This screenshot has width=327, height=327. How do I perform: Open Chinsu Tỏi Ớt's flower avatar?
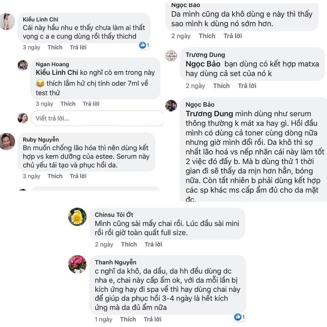pos(77,217)
